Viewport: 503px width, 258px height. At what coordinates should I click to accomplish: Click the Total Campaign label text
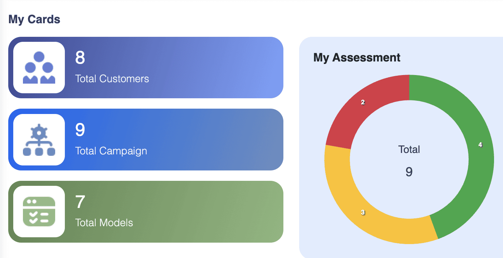tap(111, 151)
